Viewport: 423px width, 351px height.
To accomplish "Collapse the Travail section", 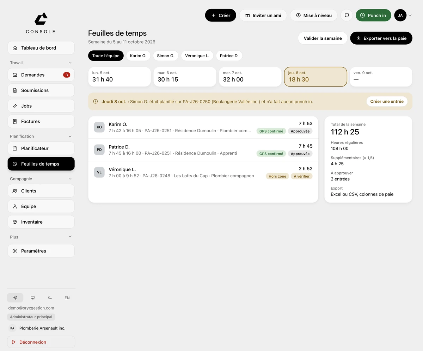I will pos(70,63).
